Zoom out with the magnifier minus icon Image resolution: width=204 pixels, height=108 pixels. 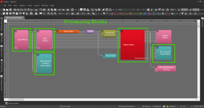pos(52,13)
